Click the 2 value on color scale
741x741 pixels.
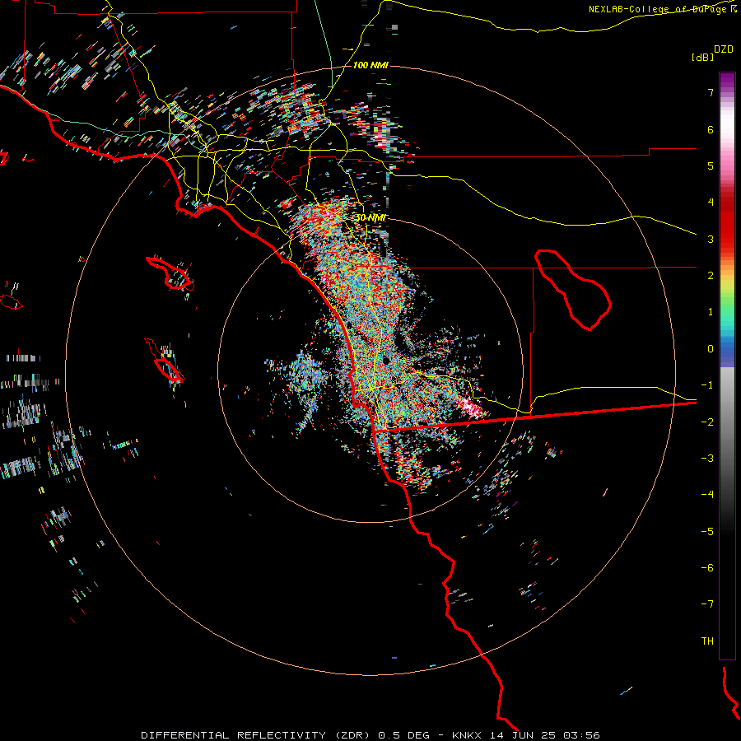tap(711, 276)
